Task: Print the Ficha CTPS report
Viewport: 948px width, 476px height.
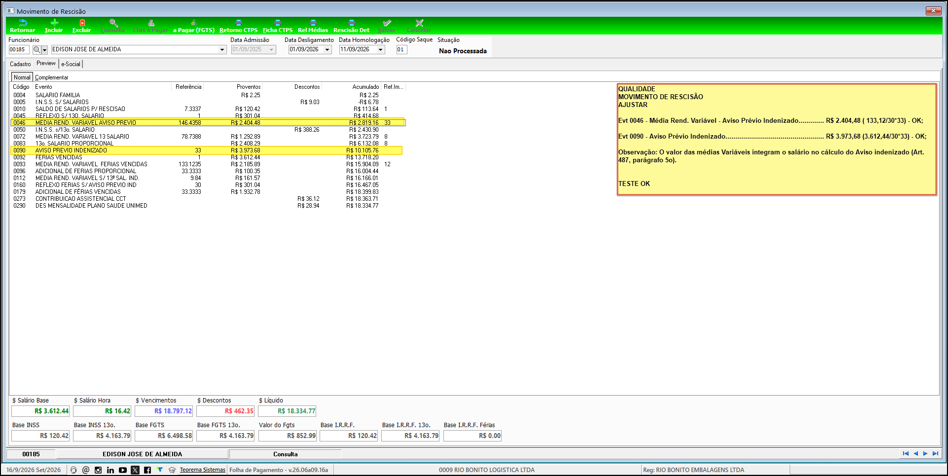Action: click(278, 26)
